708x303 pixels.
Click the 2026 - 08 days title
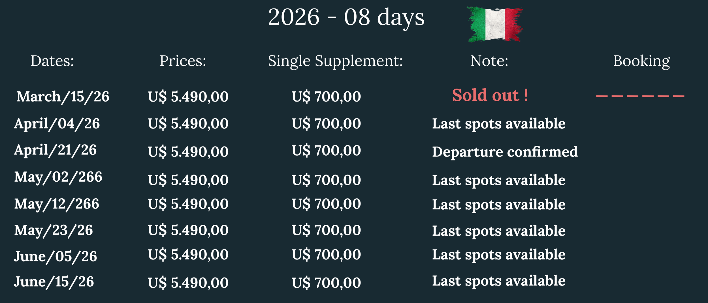pos(346,18)
